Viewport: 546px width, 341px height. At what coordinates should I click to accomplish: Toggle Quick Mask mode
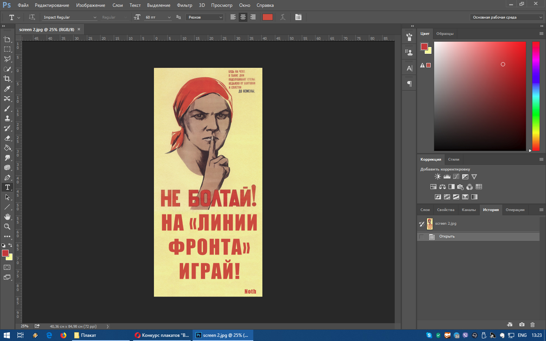[x=7, y=267]
